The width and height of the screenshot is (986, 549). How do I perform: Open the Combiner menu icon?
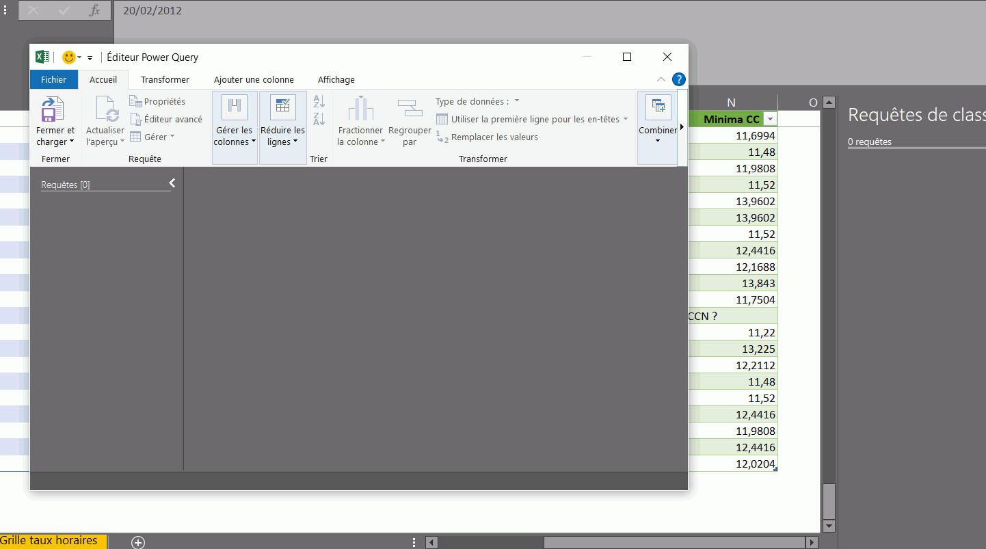coord(658,107)
